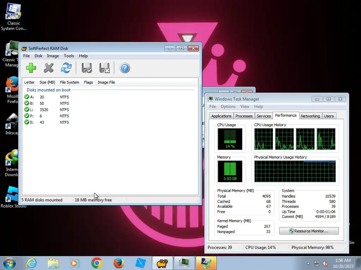Open Windows Explorer folder in taskbar

pyautogui.click(x=53, y=263)
